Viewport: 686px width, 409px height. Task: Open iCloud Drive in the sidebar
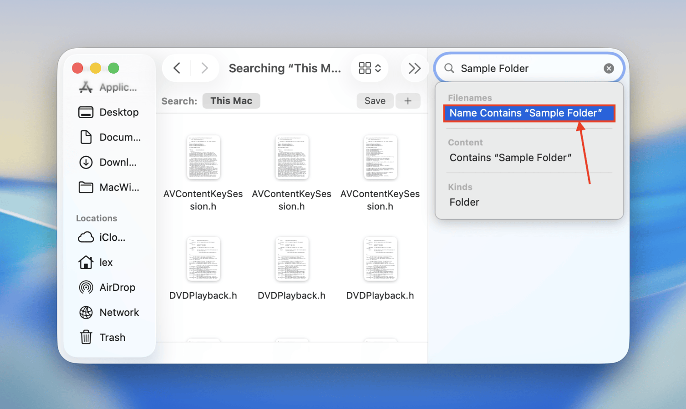click(x=113, y=237)
